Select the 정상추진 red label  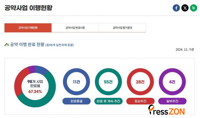pos(141,101)
